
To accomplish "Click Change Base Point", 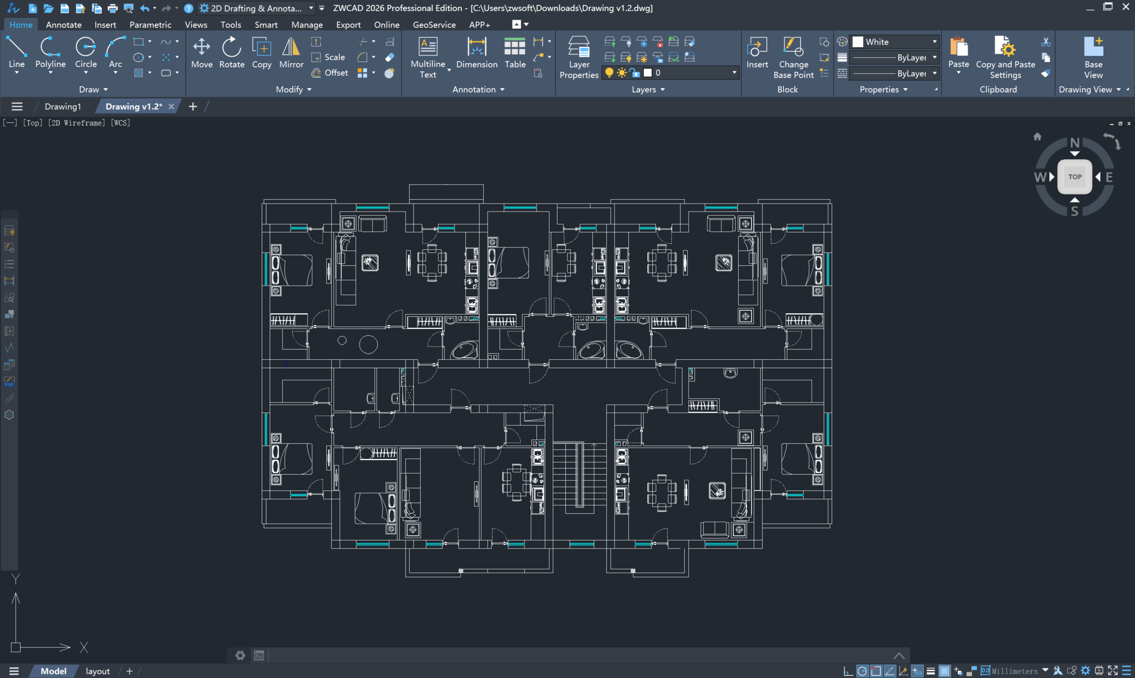I will click(x=793, y=57).
